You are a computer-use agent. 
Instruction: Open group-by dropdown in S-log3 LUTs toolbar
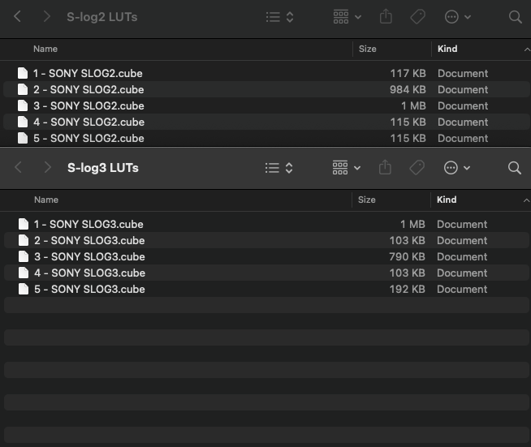(347, 168)
